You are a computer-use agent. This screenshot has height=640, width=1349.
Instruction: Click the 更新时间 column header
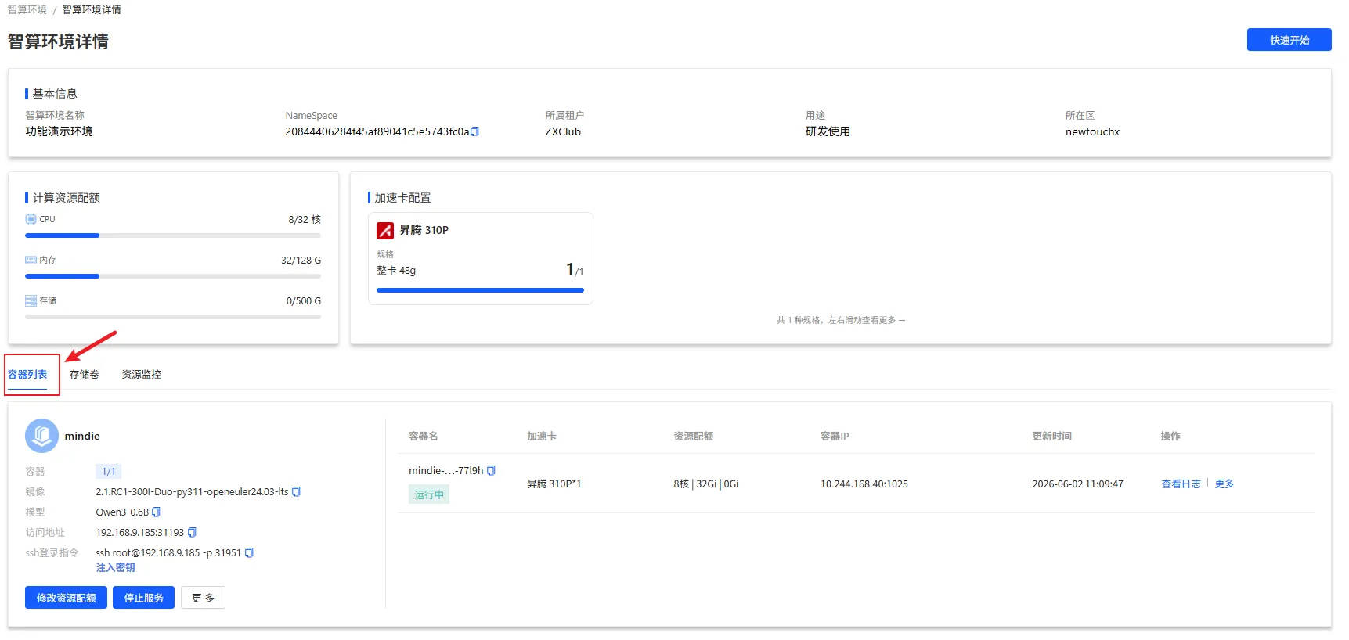coord(1051,436)
